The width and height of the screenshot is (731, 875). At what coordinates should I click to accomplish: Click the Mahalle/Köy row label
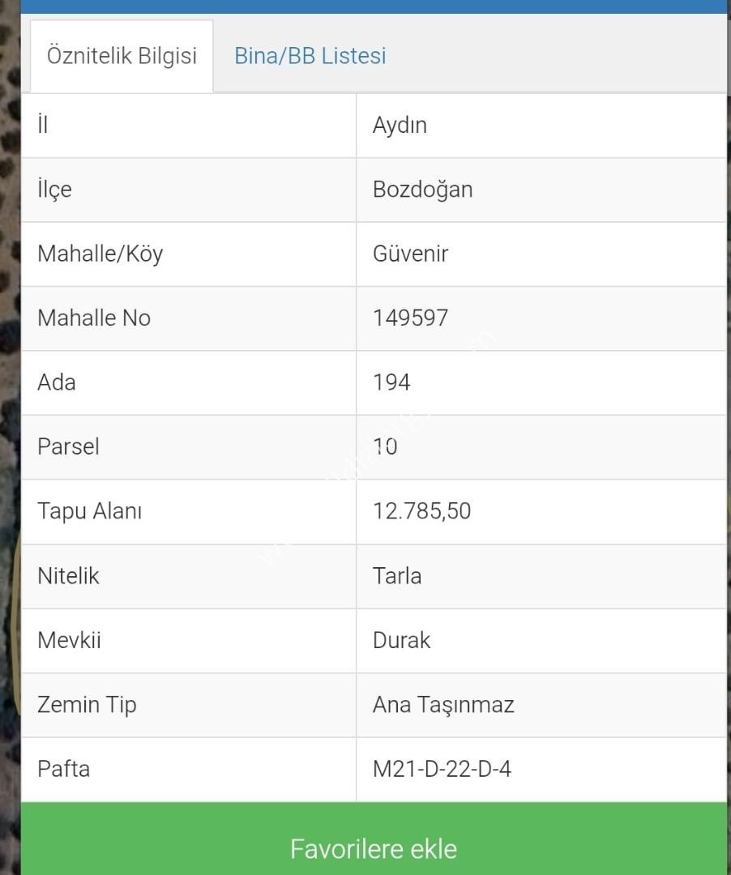(x=100, y=254)
